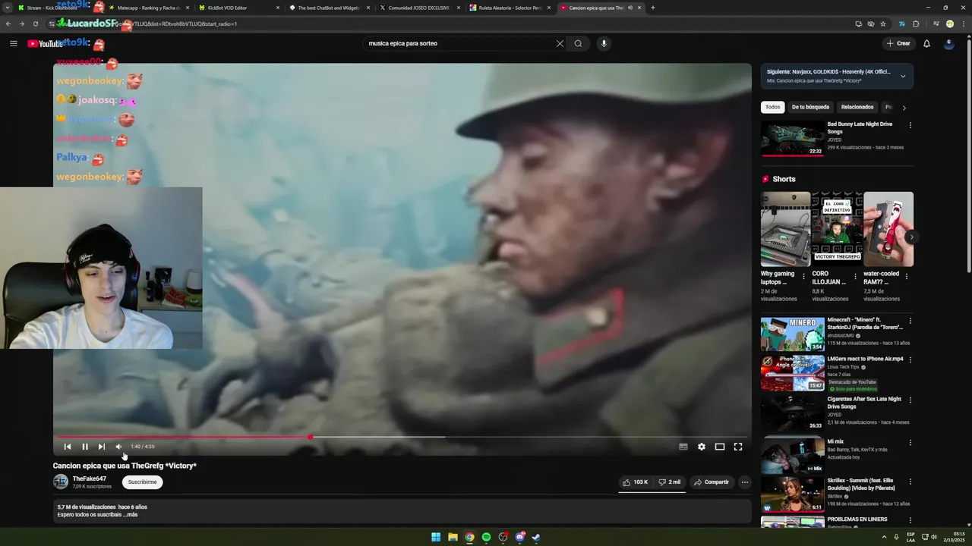This screenshot has width=972, height=546.
Task: Open Bad Bunny Late Night Drive thumbnail
Action: click(792, 138)
